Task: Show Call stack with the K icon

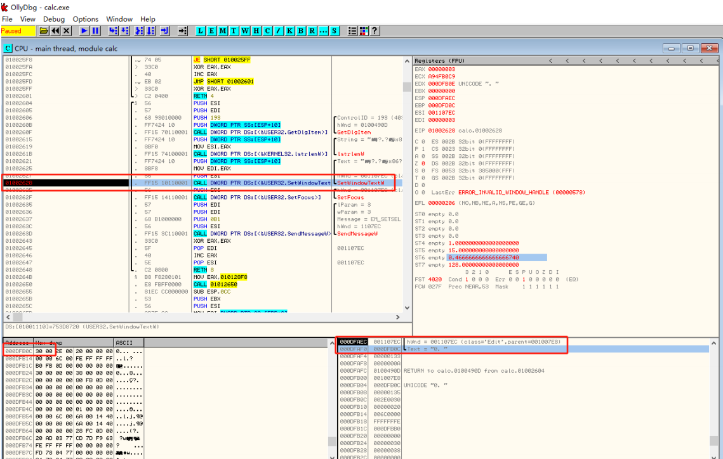Action: click(289, 31)
